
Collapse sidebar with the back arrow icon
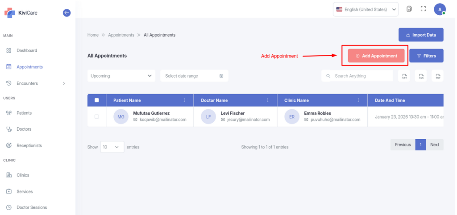[66, 13]
